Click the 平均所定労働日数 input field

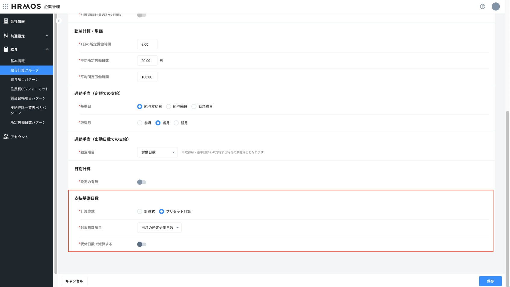click(147, 61)
